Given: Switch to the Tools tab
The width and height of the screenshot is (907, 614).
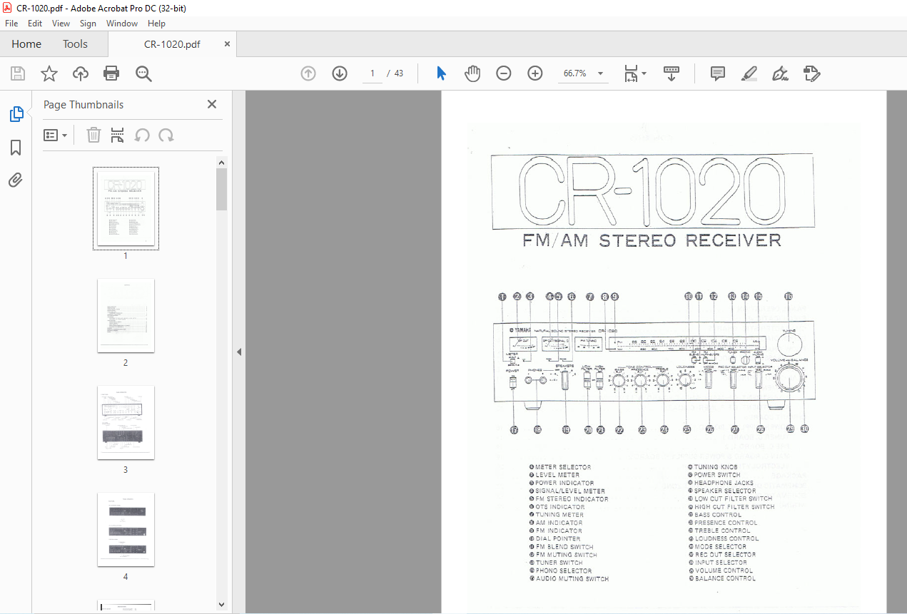Looking at the screenshot, I should 75,44.
